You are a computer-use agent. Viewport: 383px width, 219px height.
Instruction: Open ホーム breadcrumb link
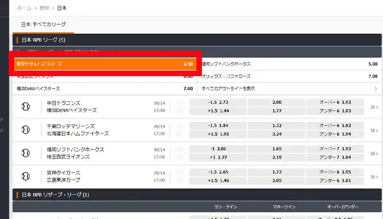pos(24,8)
